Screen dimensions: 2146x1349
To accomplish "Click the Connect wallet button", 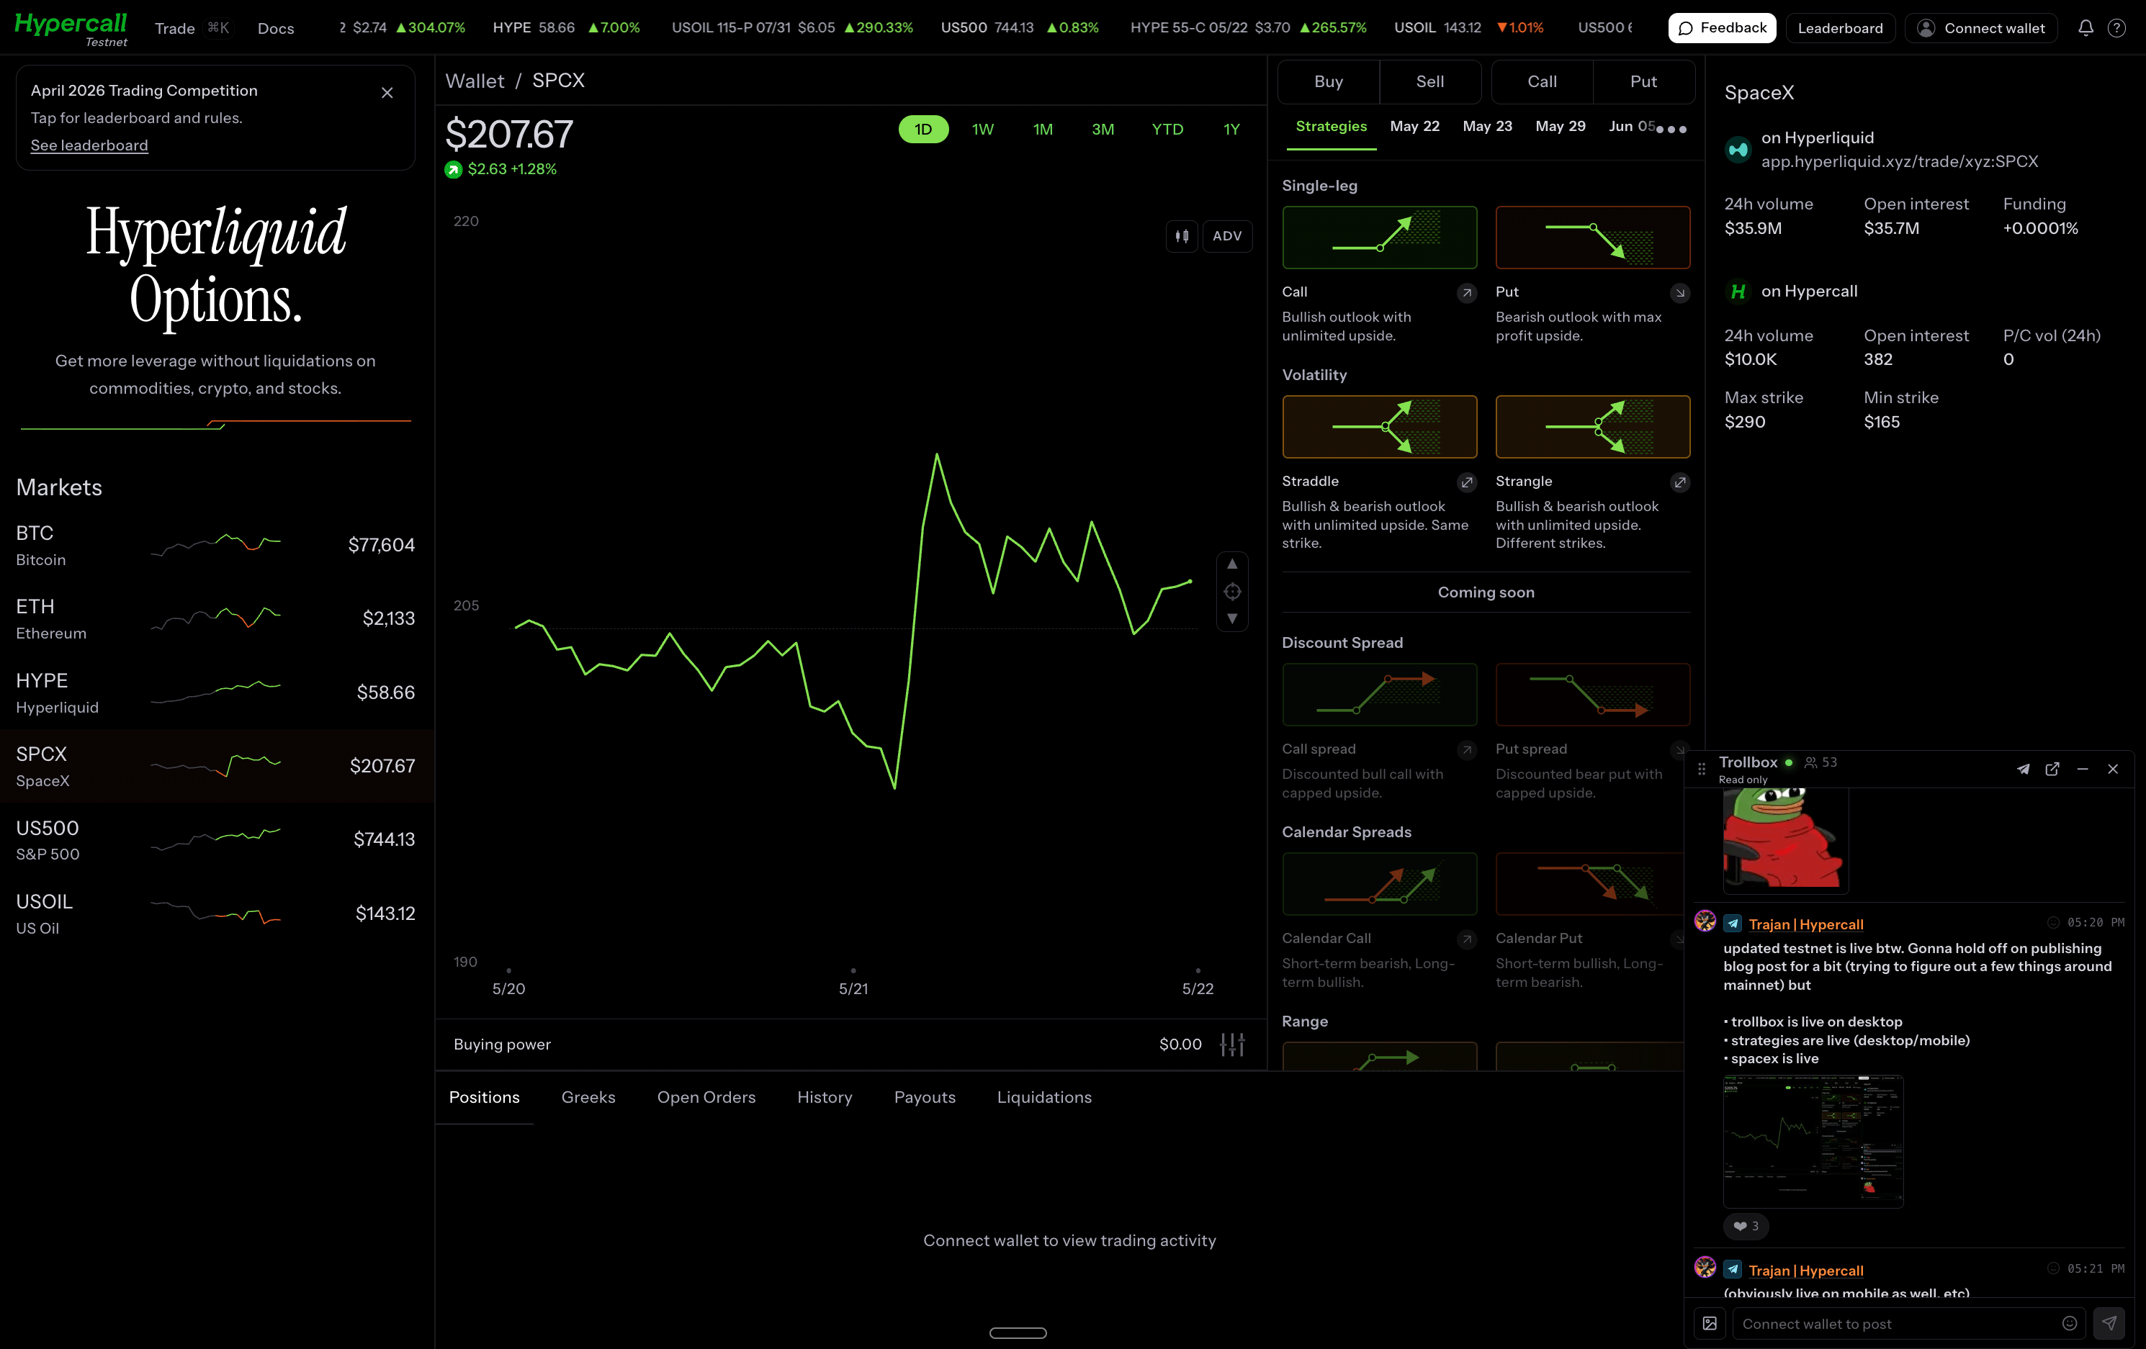I will [x=1981, y=29].
